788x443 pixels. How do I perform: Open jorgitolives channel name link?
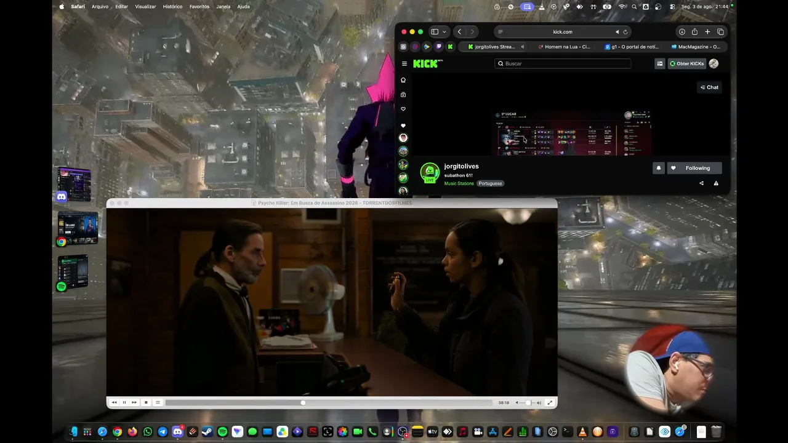pos(462,166)
